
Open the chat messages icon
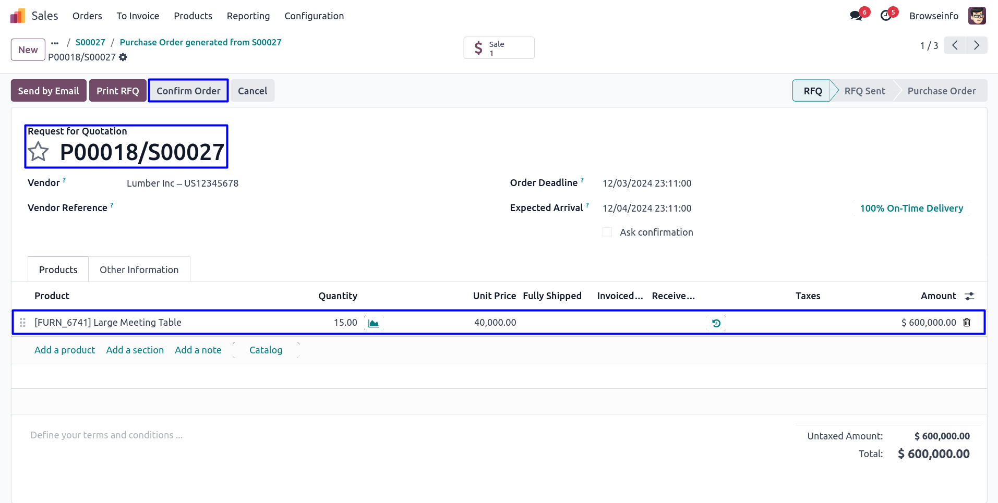[x=856, y=16]
